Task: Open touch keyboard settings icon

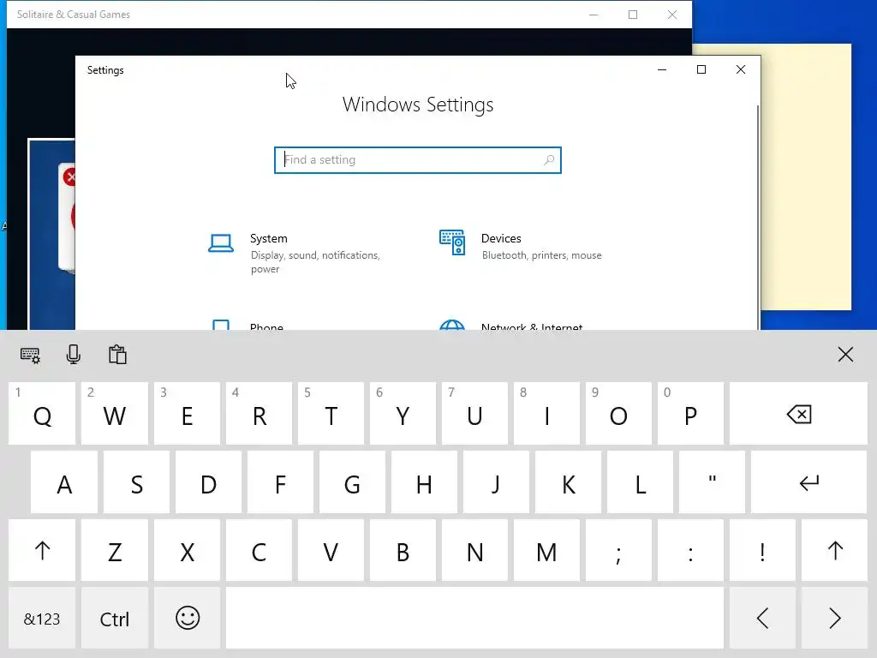Action: (30, 355)
